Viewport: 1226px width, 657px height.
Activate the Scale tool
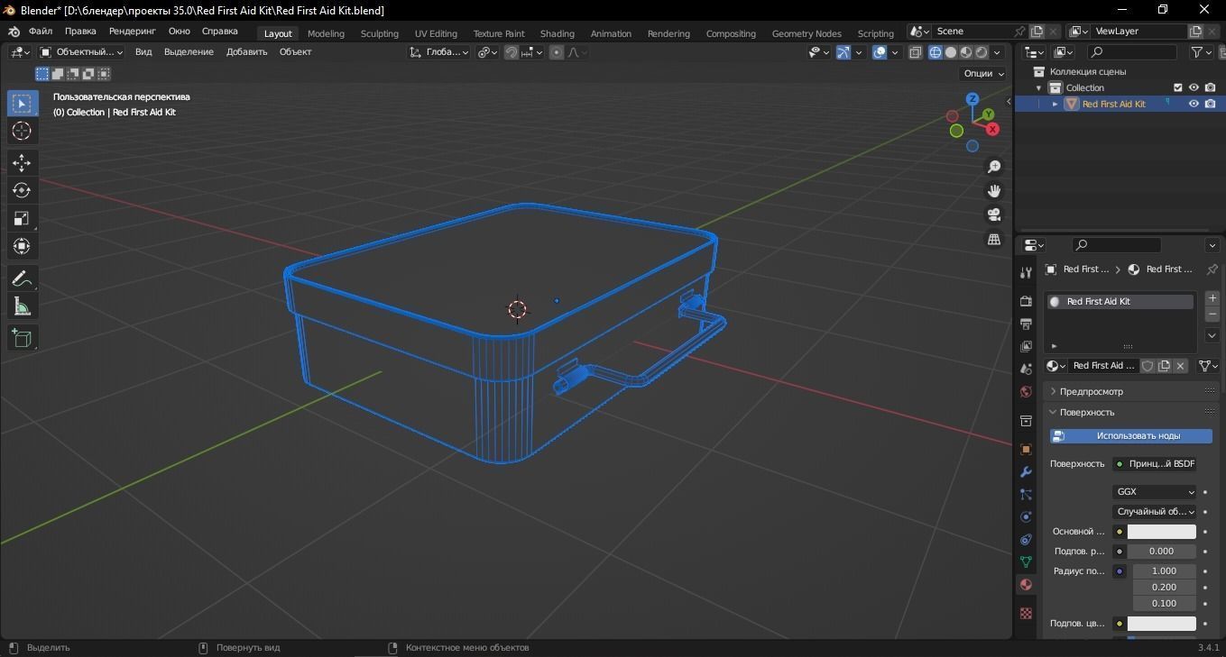pos(22,218)
